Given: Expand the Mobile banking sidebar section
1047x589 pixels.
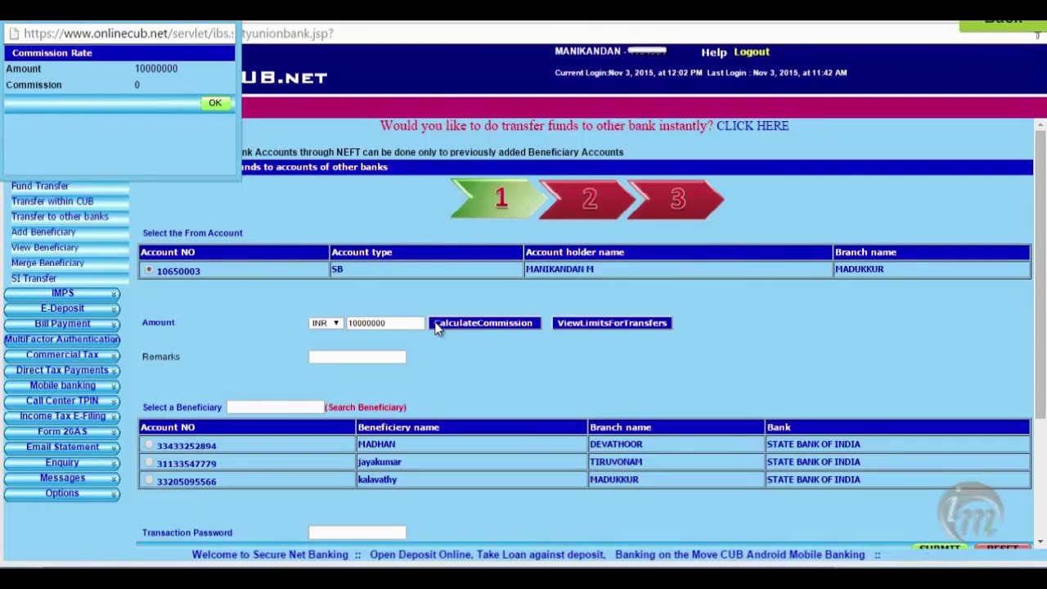Looking at the screenshot, I should pyautogui.click(x=62, y=385).
